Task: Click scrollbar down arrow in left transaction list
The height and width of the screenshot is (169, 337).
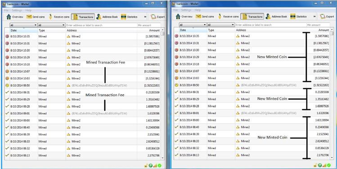Action: click(163, 158)
